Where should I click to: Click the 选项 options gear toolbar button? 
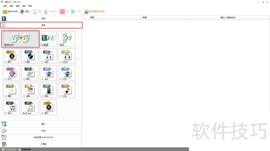pyautogui.click(x=24, y=11)
